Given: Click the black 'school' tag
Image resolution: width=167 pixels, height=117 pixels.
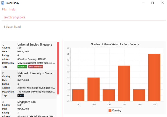Looking at the screenshot, I should (21, 95).
